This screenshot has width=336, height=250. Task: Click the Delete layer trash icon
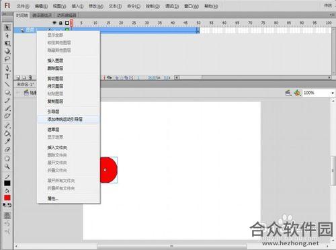point(30,77)
